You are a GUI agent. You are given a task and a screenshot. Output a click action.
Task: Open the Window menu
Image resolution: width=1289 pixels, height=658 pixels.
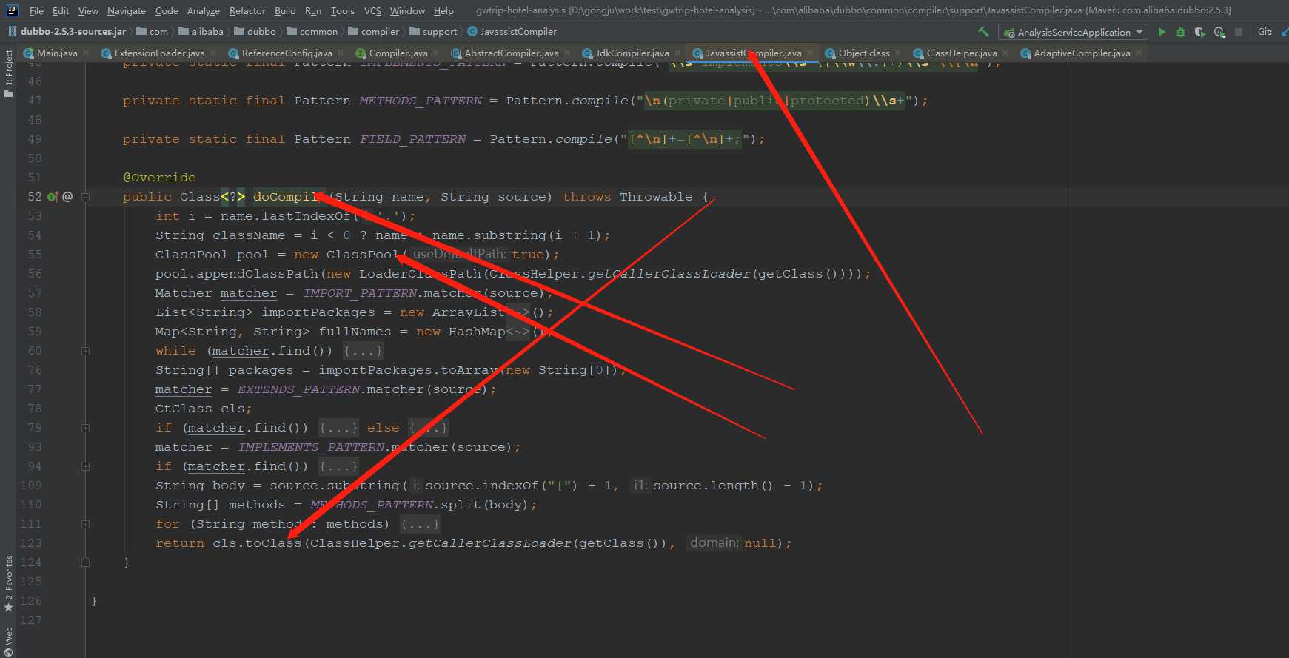coord(408,10)
